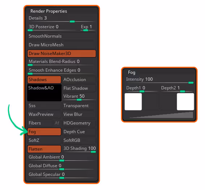The width and height of the screenshot is (205, 190).
Task: Click the Global Specular slider
Action: pyautogui.click(x=62, y=176)
